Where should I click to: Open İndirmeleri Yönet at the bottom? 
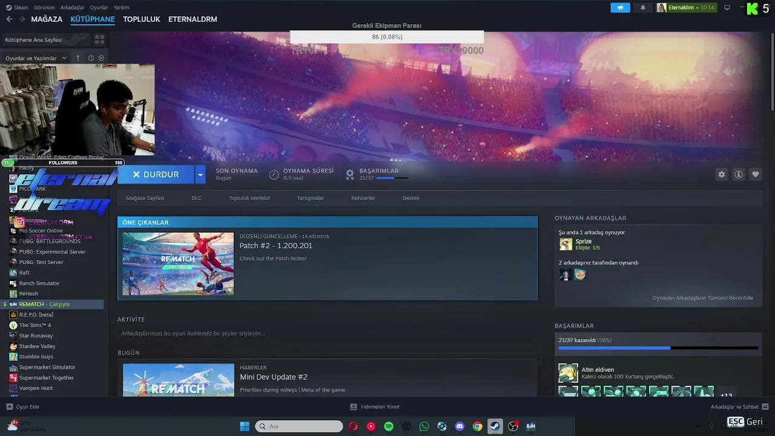coord(375,407)
